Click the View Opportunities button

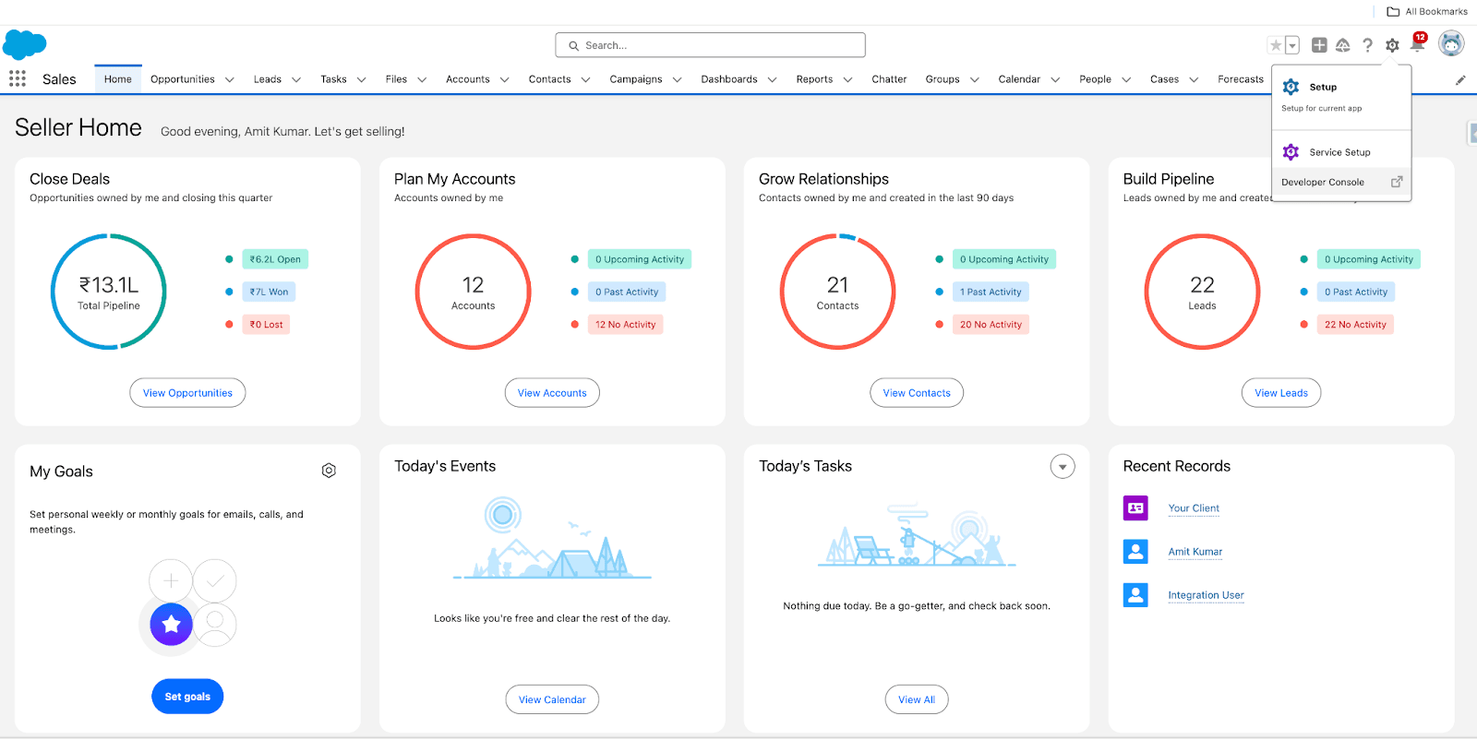[x=187, y=393]
